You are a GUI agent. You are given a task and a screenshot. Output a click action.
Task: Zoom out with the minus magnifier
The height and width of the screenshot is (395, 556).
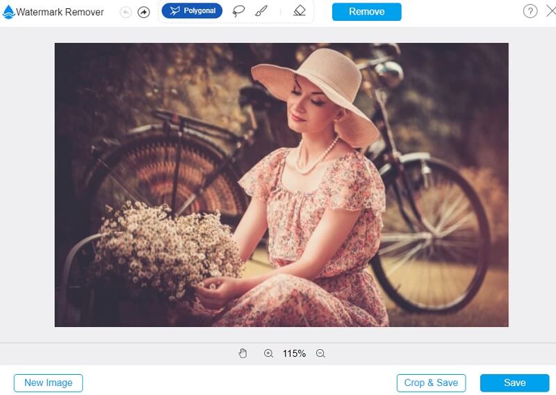tap(320, 353)
